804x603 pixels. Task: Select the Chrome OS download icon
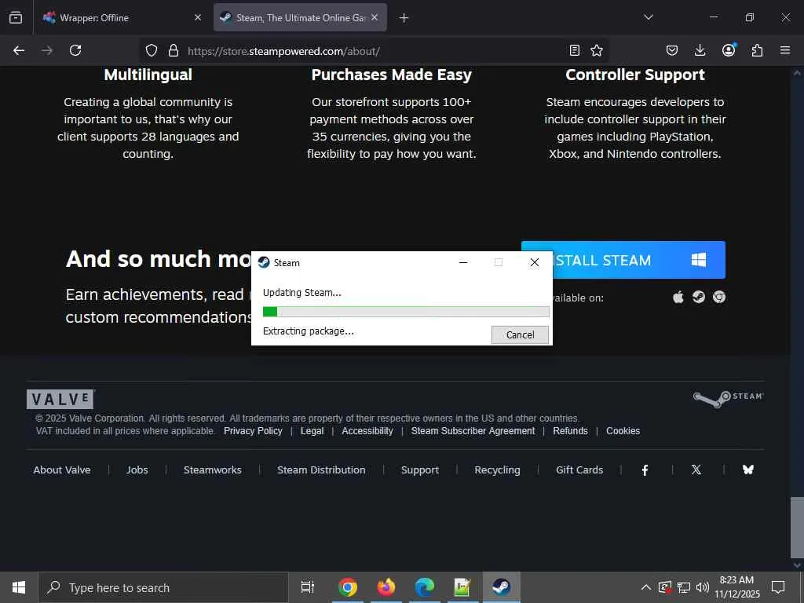click(719, 298)
